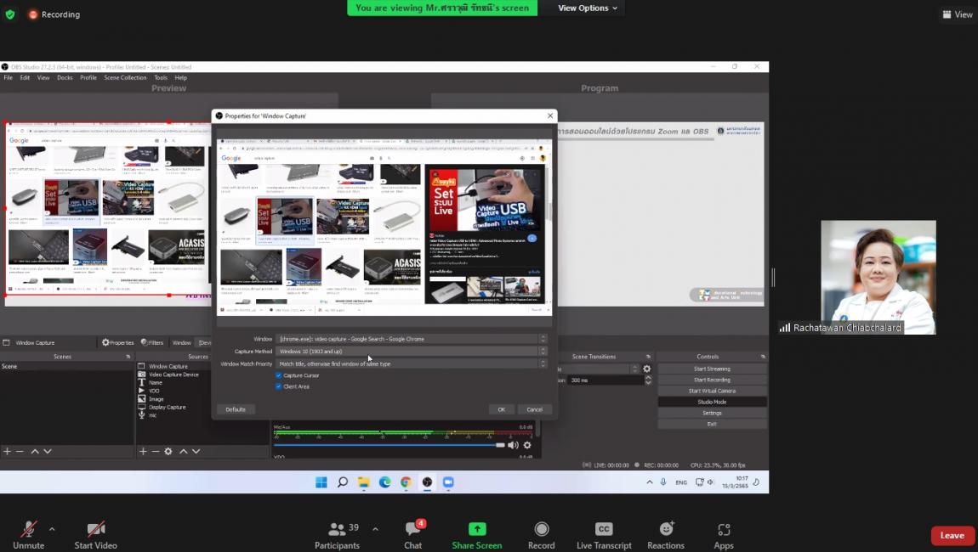Viewport: 978px width, 552px height.
Task: Click OK in the Window Capture properties
Action: point(502,409)
